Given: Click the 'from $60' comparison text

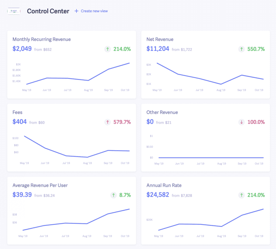Looking at the screenshot, I should (37, 123).
